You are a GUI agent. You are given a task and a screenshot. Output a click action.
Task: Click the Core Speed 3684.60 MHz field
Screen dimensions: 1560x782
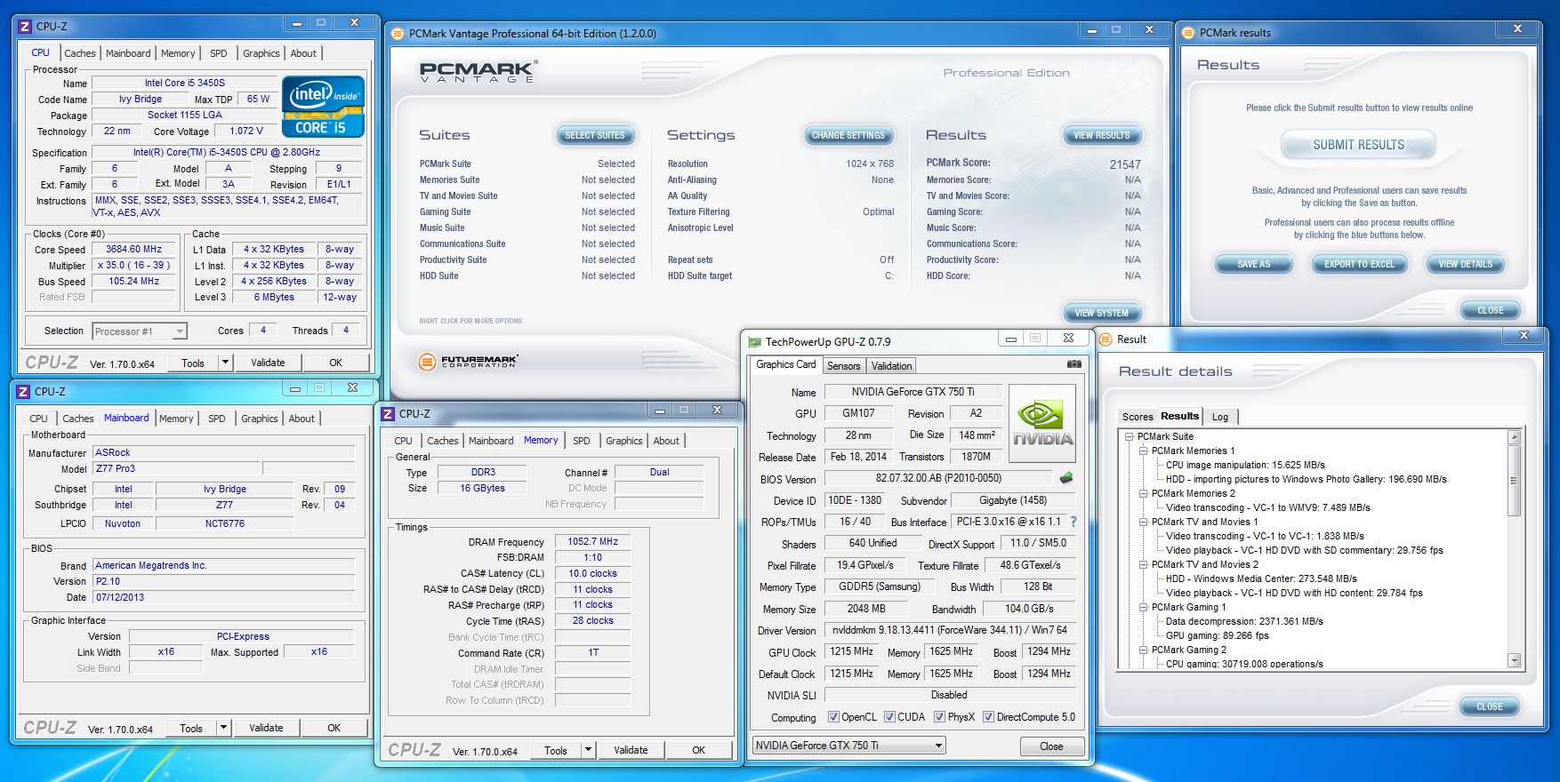point(133,250)
